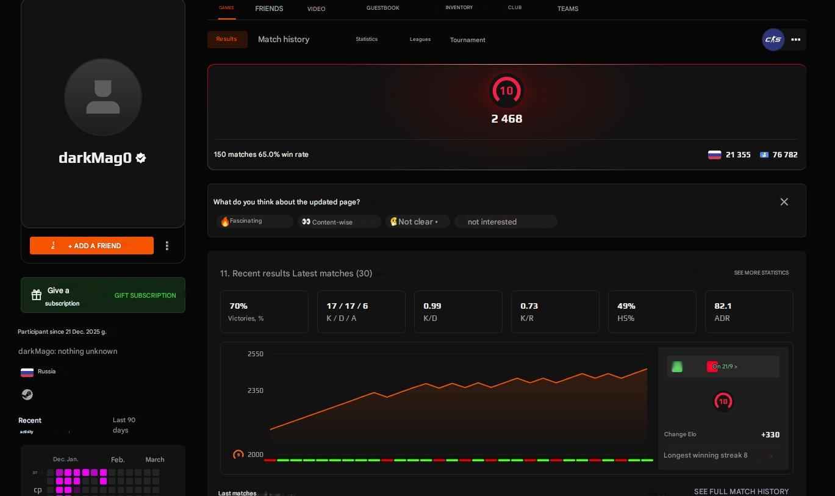Click the small level 10 badge in chart panel
The image size is (835, 496).
coord(723,401)
